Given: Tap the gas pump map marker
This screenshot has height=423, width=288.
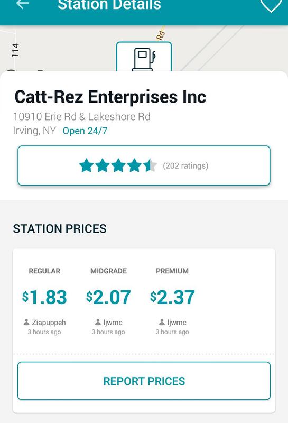Looking at the screenshot, I should point(144,57).
